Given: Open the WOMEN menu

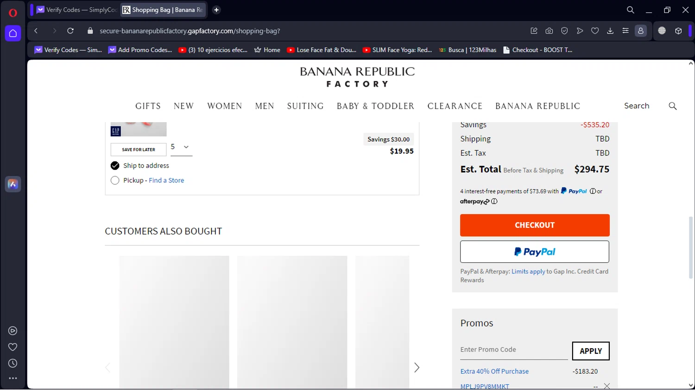Looking at the screenshot, I should click(x=225, y=106).
